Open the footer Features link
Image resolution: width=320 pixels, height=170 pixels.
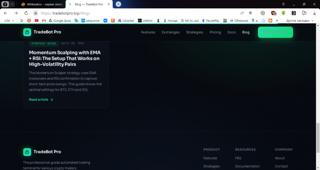coord(210,158)
